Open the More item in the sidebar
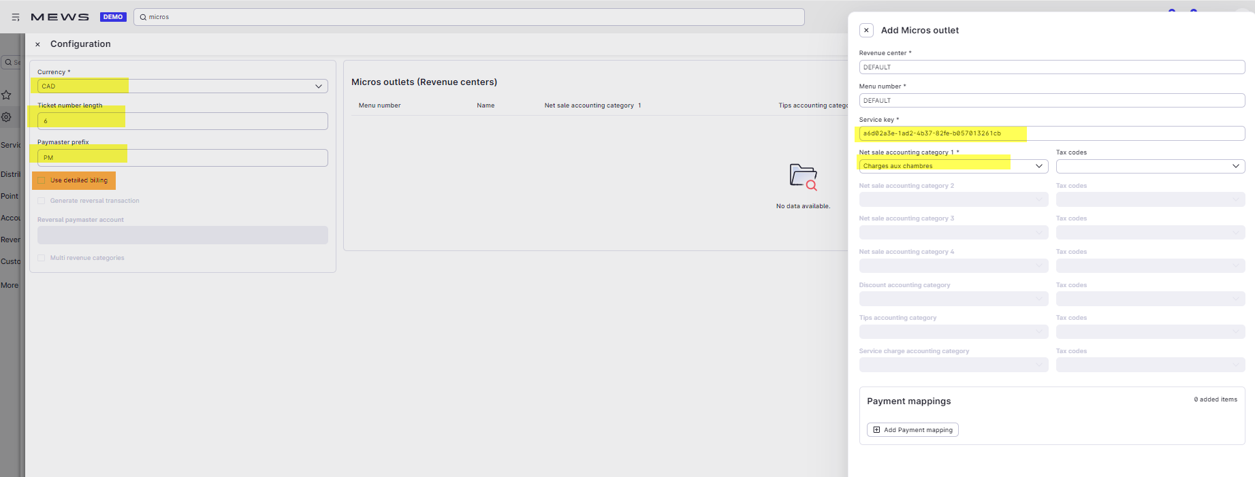The width and height of the screenshot is (1255, 477). (x=10, y=285)
